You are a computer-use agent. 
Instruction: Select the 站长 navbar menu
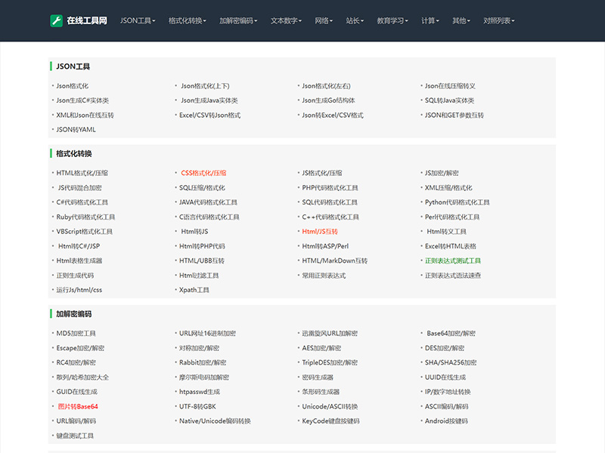click(x=355, y=21)
